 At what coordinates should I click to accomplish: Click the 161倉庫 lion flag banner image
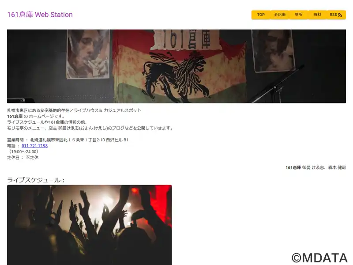click(176, 66)
